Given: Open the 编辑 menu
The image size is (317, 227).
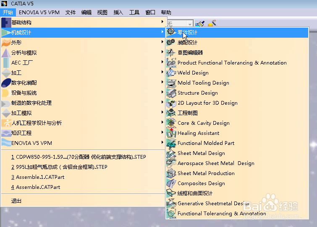Looking at the screenshot, I should (86, 13).
